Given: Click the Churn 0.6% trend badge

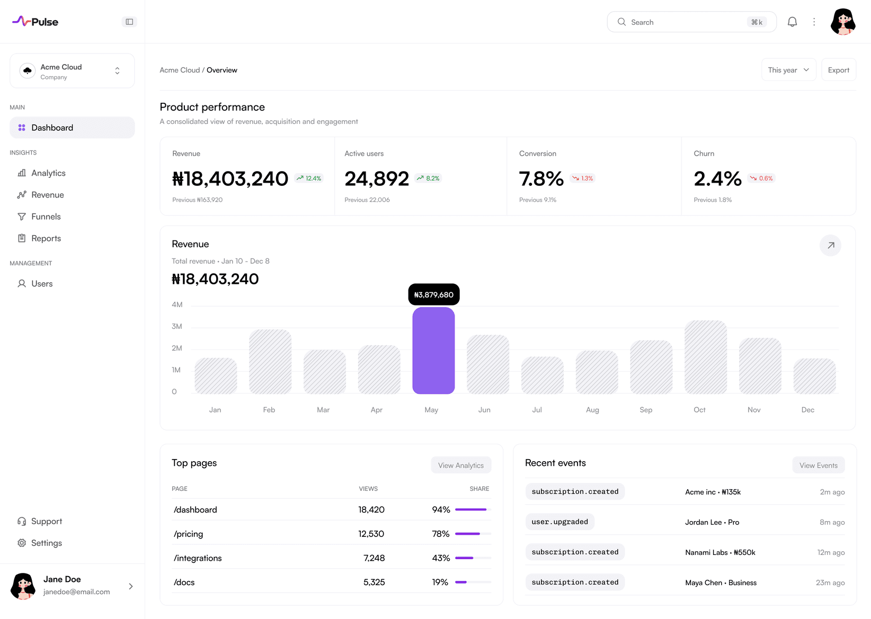Looking at the screenshot, I should pyautogui.click(x=761, y=178).
